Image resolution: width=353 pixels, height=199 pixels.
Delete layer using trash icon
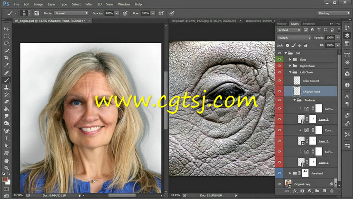(x=332, y=191)
